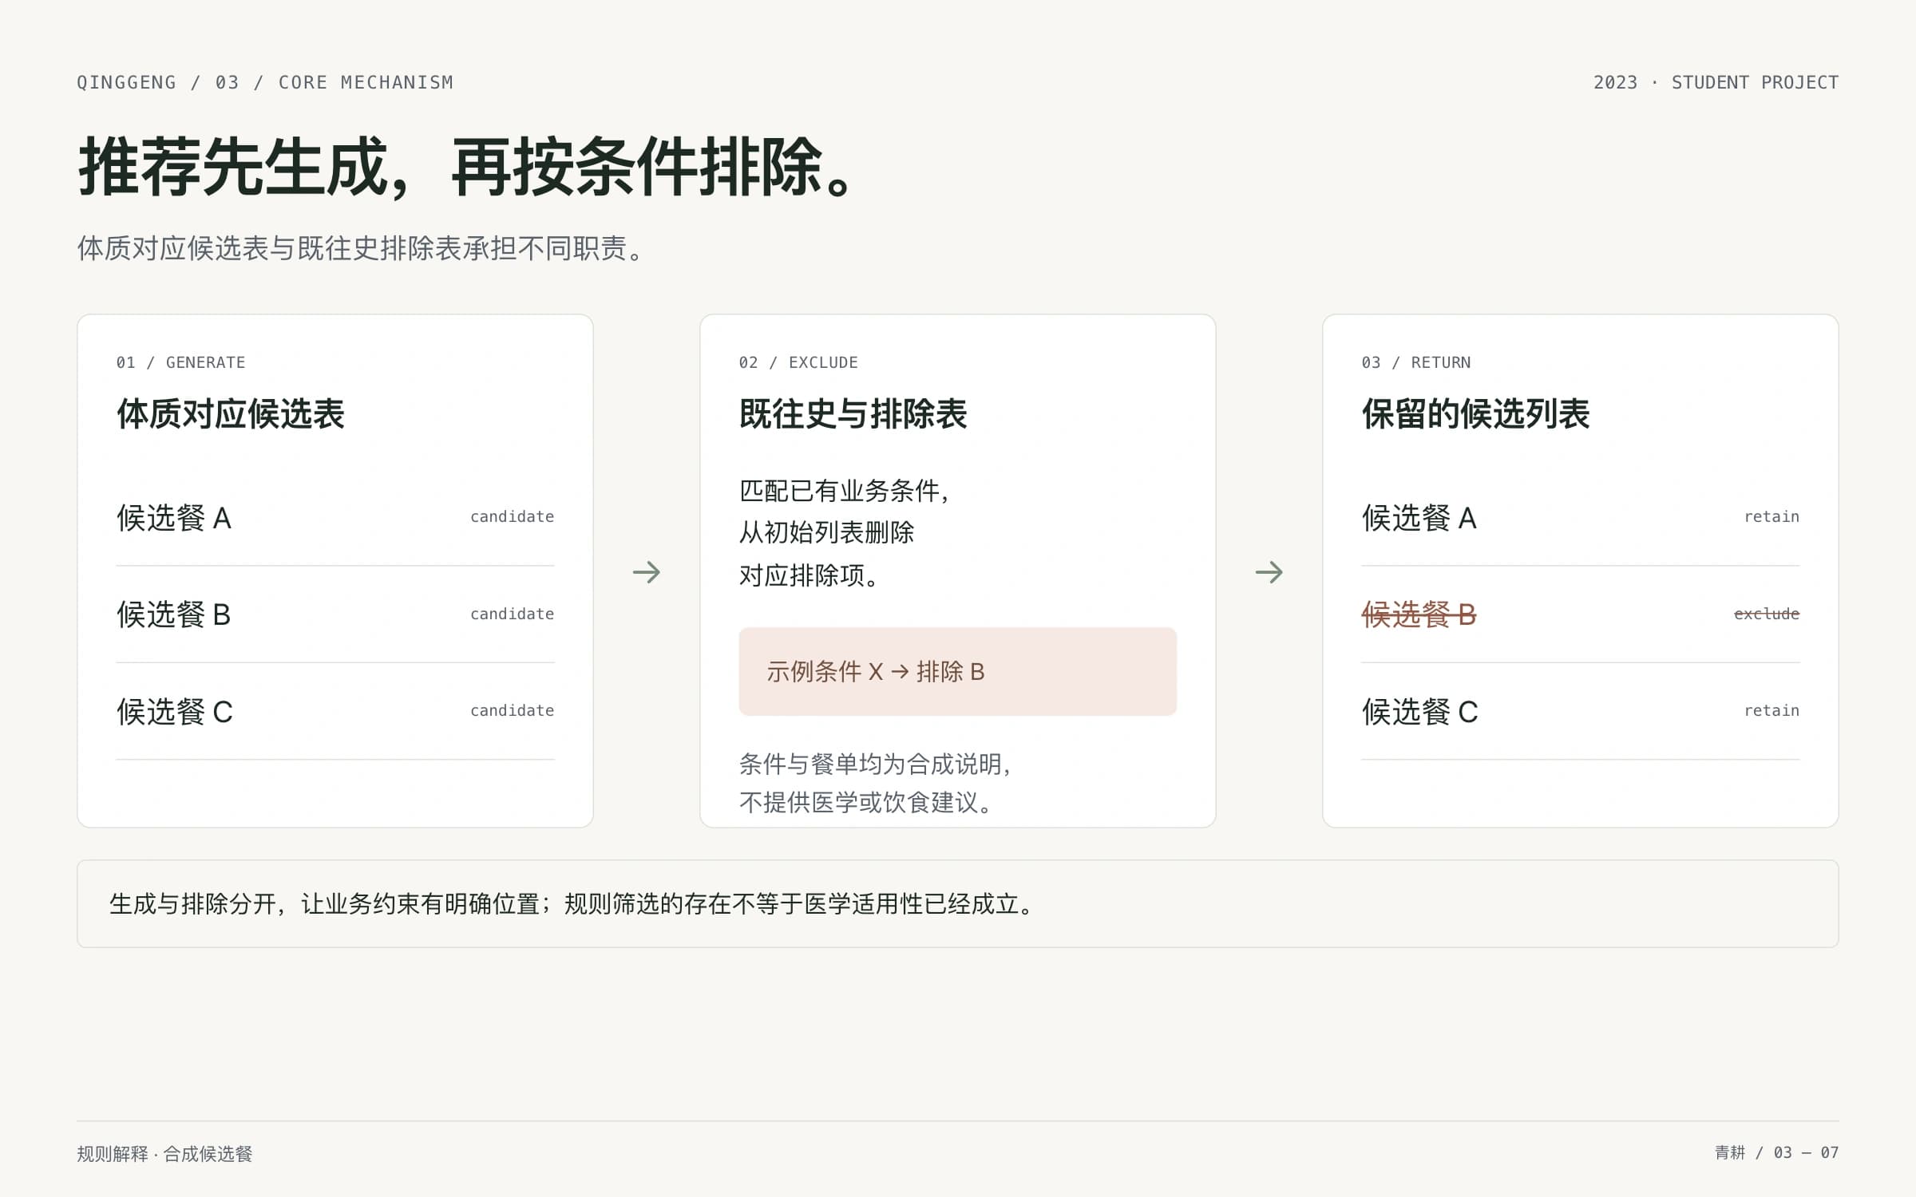Click the '01 / GENERATE' step label

coord(180,362)
